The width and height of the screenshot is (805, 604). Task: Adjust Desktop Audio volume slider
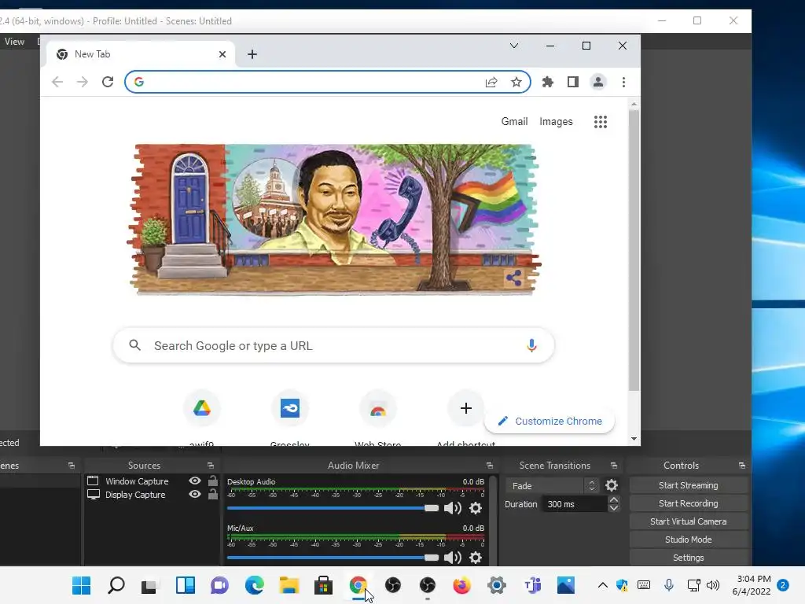333,508
